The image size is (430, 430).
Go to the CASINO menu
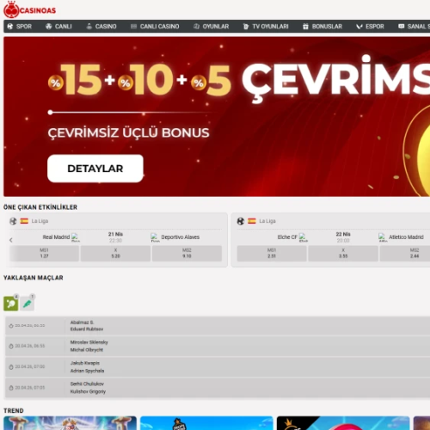(x=101, y=27)
